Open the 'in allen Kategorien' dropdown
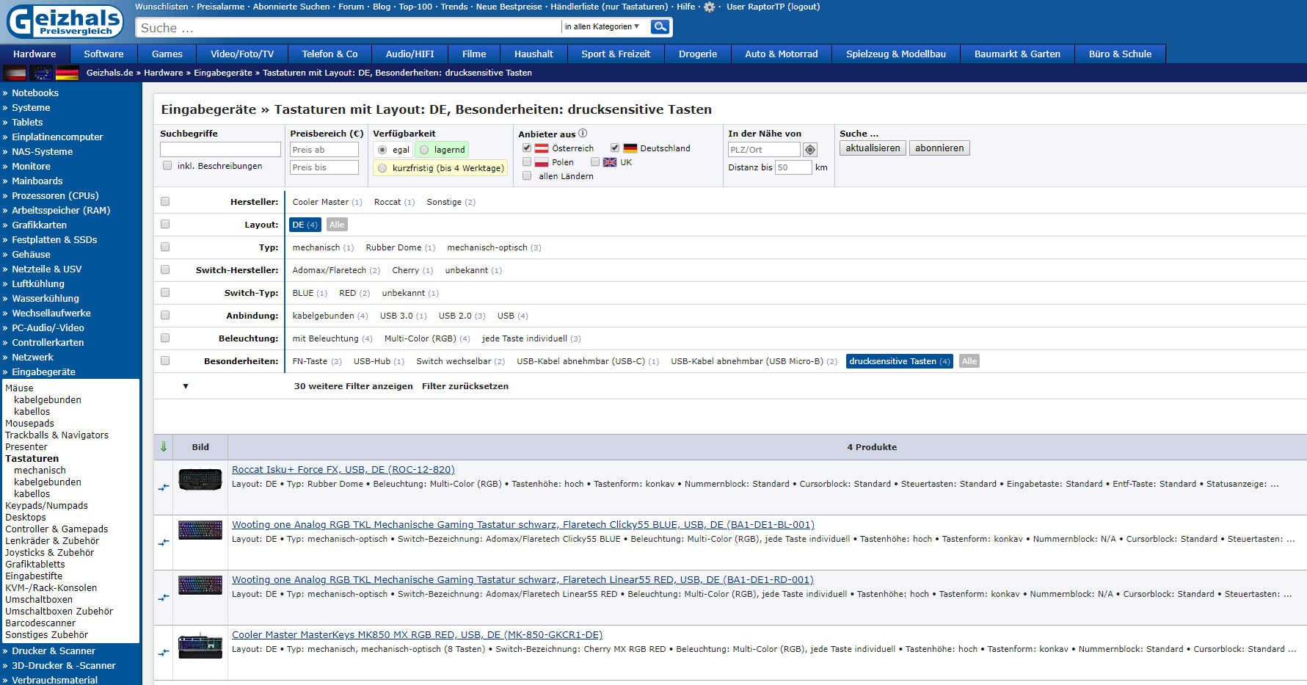Viewport: 1307px width, 685px height. click(x=602, y=26)
